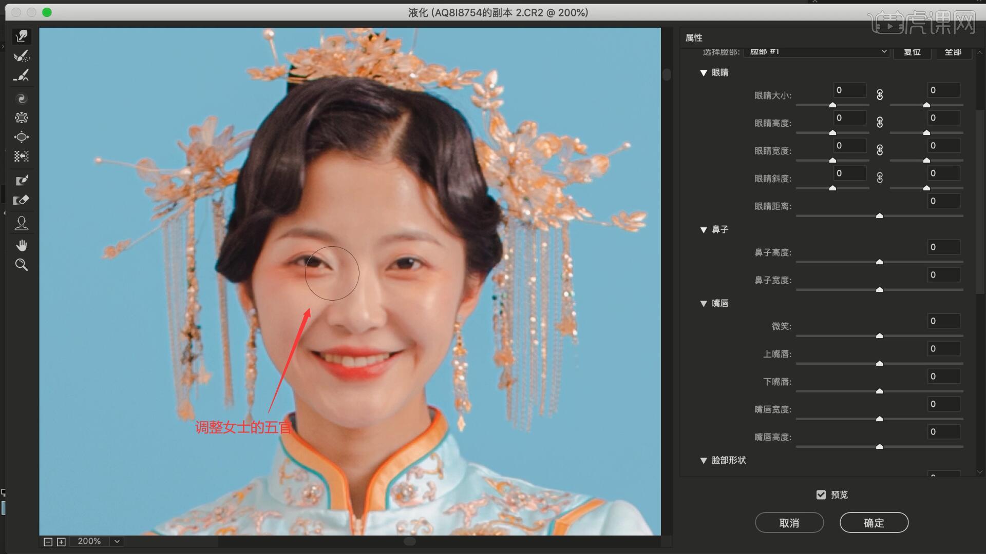Select the Hand tool
986x554 pixels.
(x=22, y=245)
